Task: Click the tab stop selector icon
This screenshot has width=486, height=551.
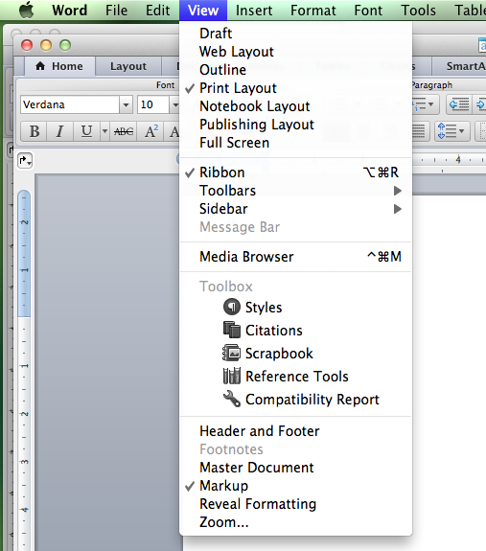Action: click(25, 161)
